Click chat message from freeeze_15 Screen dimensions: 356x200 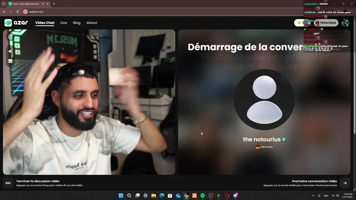(x=313, y=29)
